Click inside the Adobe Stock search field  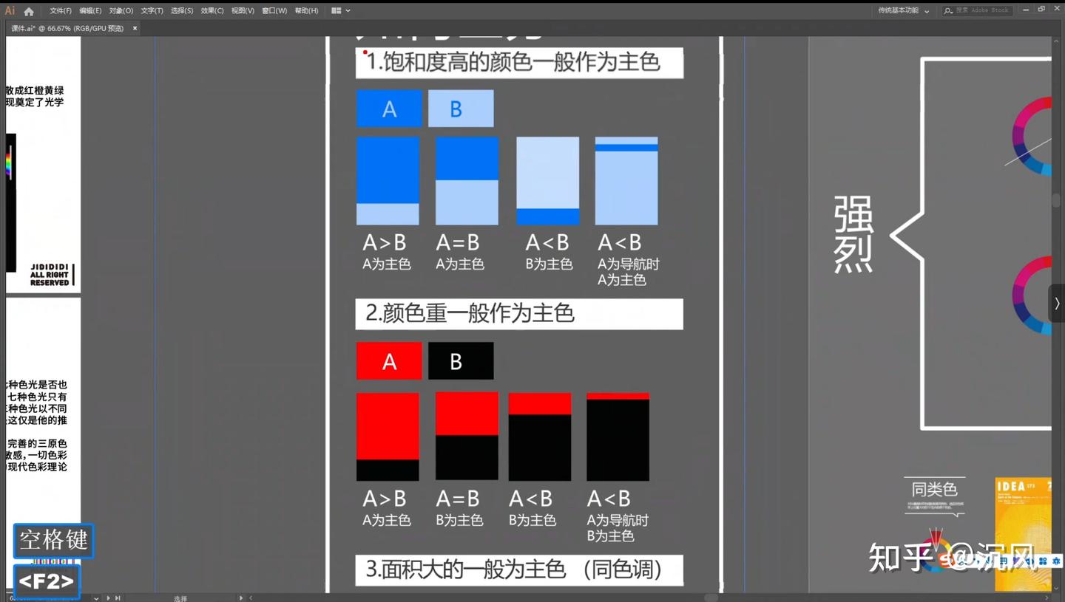point(984,10)
